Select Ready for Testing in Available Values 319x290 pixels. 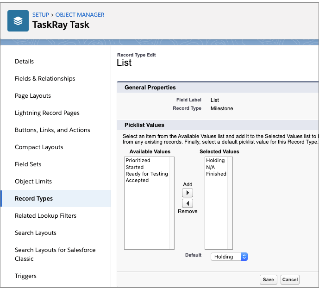(147, 174)
